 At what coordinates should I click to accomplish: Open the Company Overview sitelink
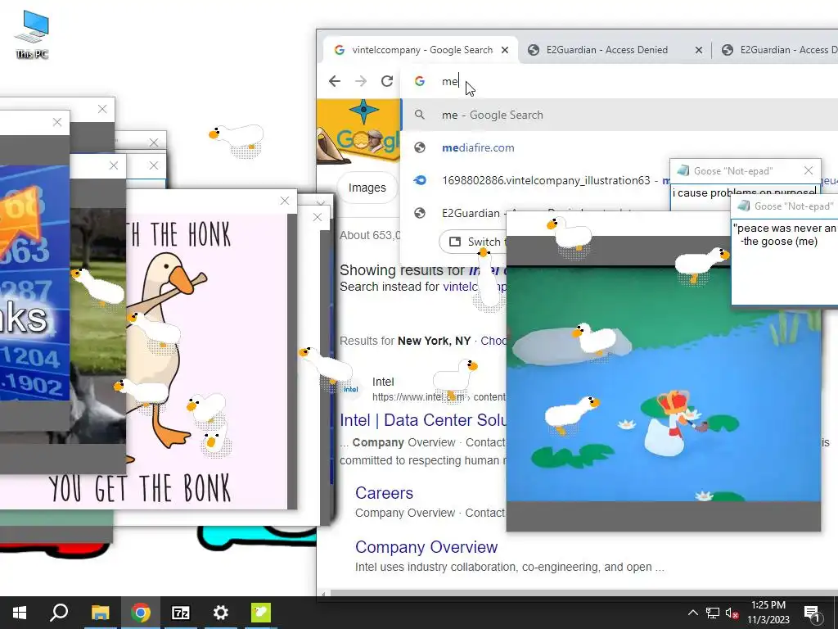coord(426,547)
